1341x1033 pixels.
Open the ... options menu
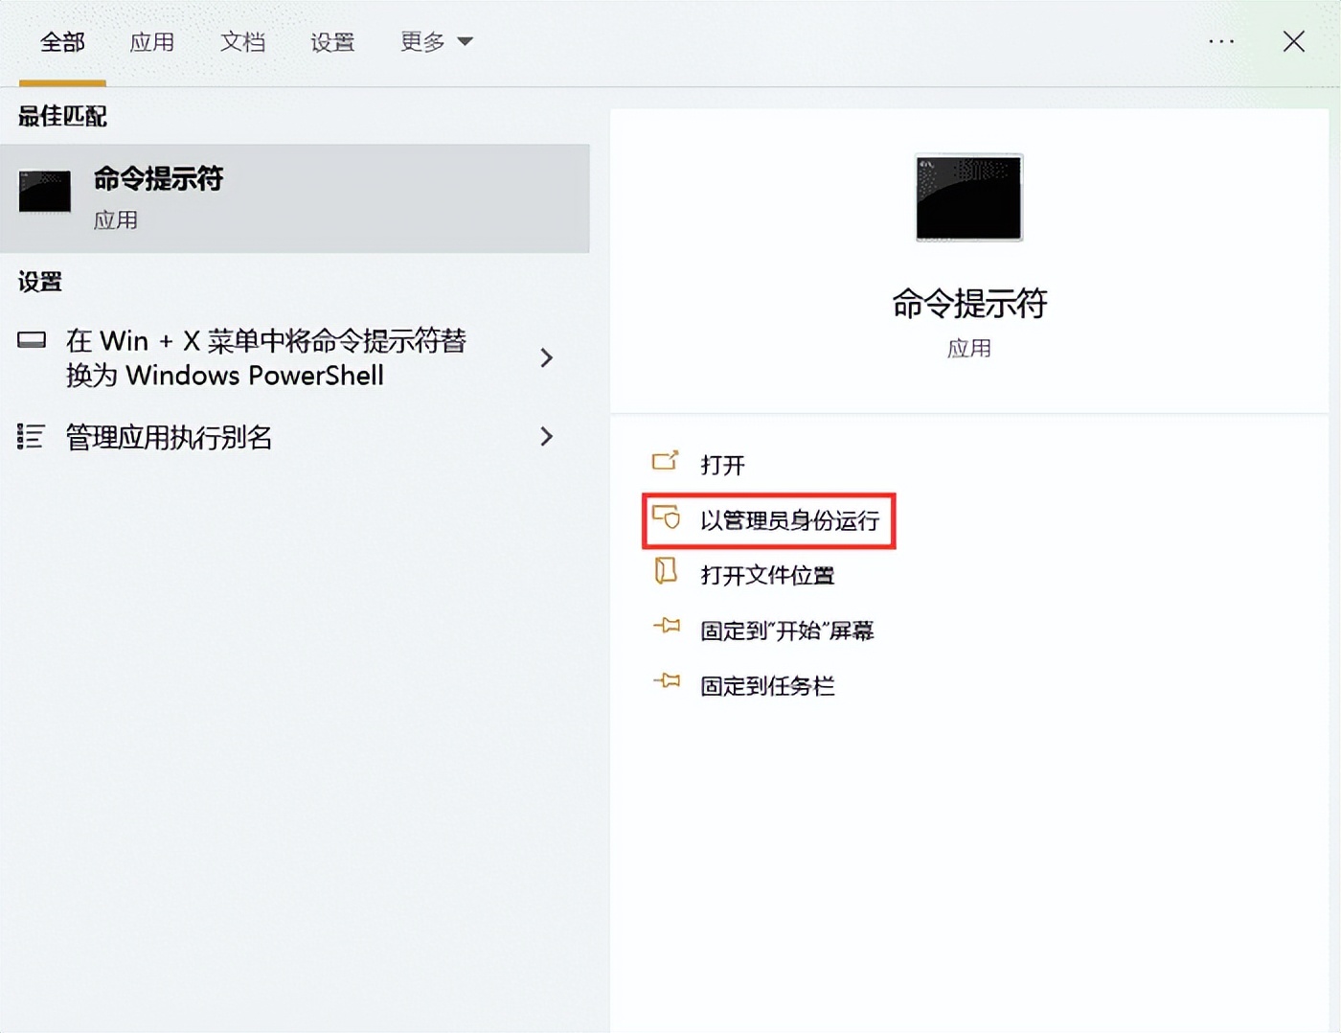coord(1220,42)
